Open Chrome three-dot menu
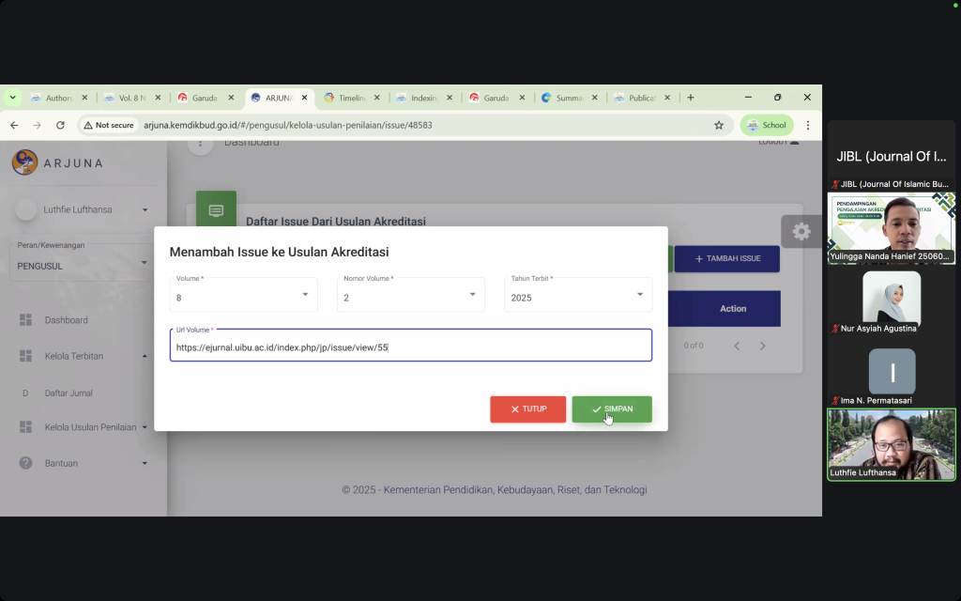961x601 pixels. pos(808,125)
